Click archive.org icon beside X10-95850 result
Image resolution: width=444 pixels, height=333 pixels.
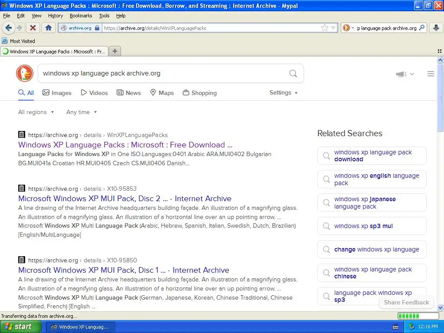pos(22,260)
